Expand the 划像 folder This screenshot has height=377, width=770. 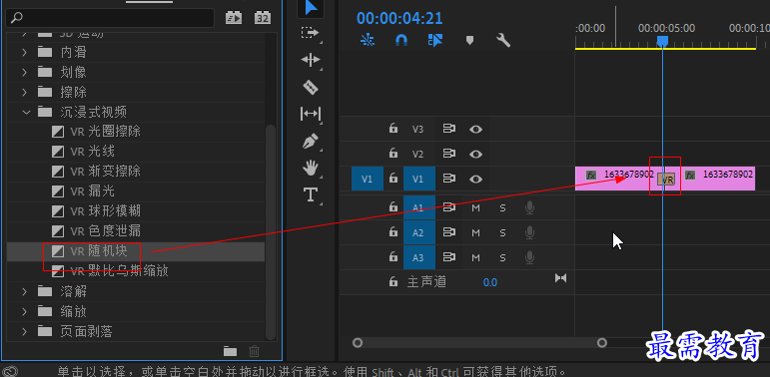(x=25, y=72)
